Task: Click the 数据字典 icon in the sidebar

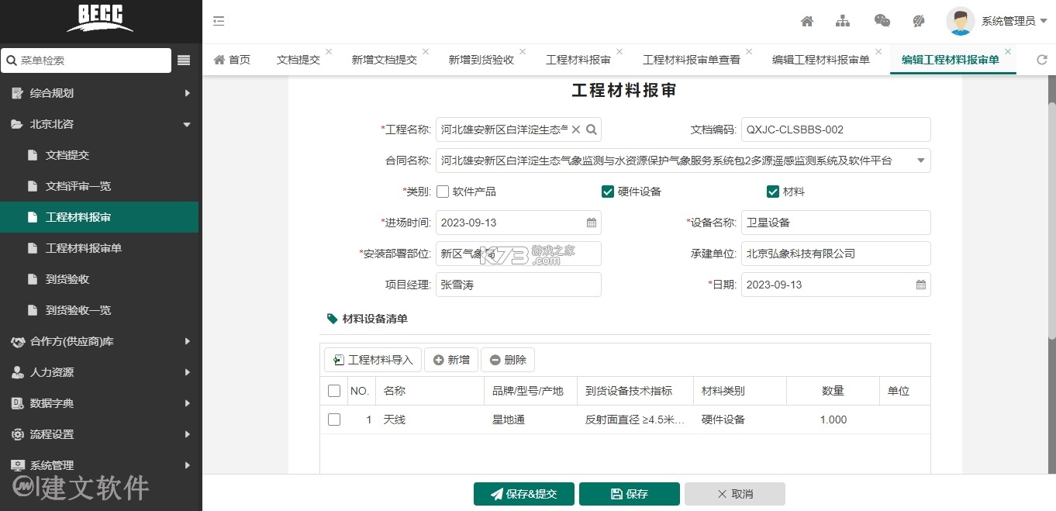Action: click(x=17, y=403)
